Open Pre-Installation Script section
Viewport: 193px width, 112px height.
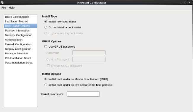pos(20,58)
